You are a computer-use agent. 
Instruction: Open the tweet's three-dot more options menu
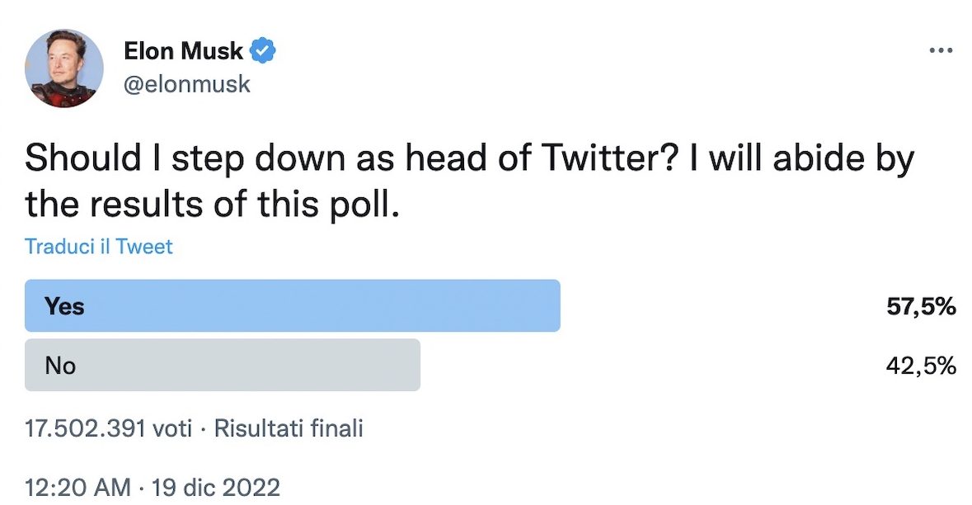[x=941, y=50]
